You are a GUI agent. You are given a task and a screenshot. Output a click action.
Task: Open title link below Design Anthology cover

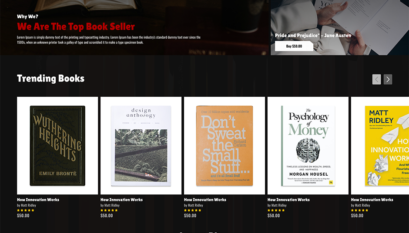point(121,200)
